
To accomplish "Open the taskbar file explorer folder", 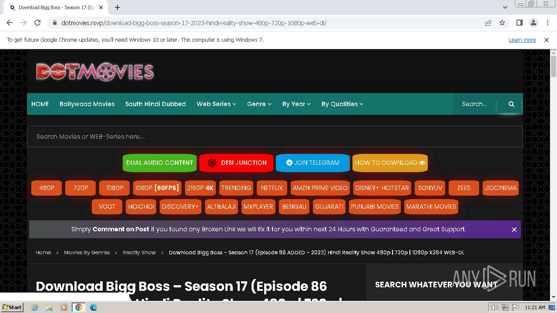I will 49,307.
